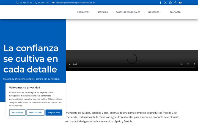Open the YouTube social icon
Viewport: 198px width, 124px height.
coord(180,2)
